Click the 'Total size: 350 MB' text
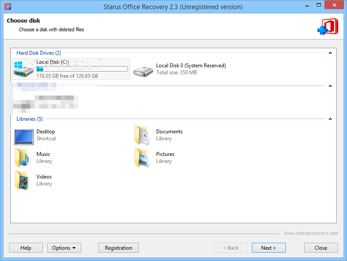The height and width of the screenshot is (261, 347). tap(177, 73)
